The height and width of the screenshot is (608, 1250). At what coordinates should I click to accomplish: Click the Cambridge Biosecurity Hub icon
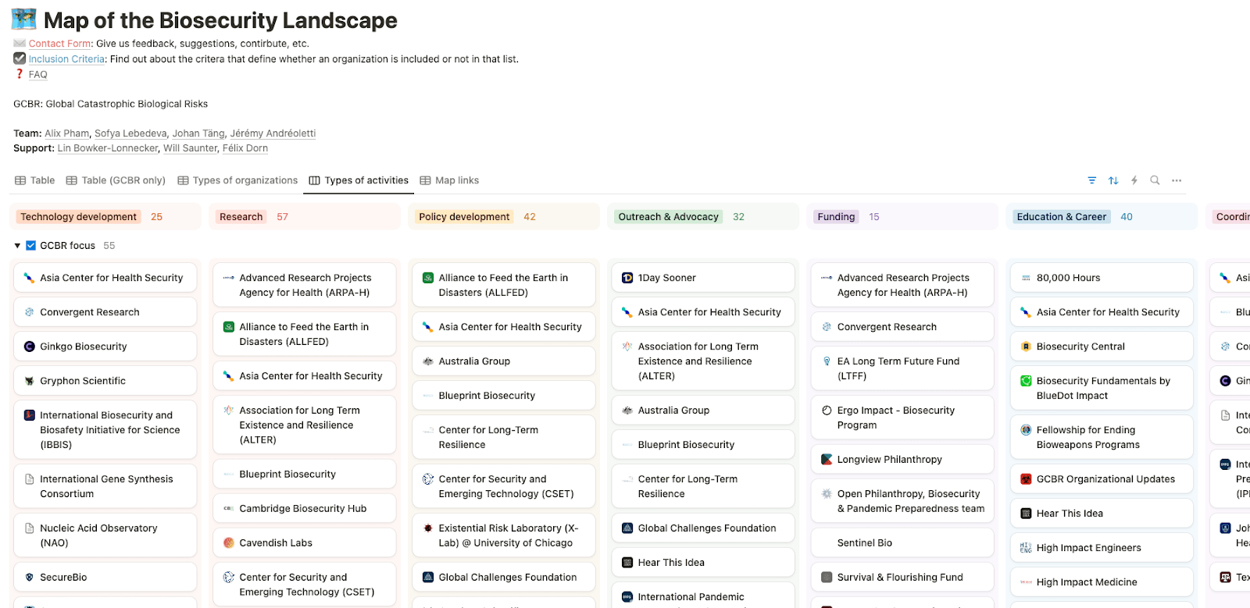pos(229,509)
